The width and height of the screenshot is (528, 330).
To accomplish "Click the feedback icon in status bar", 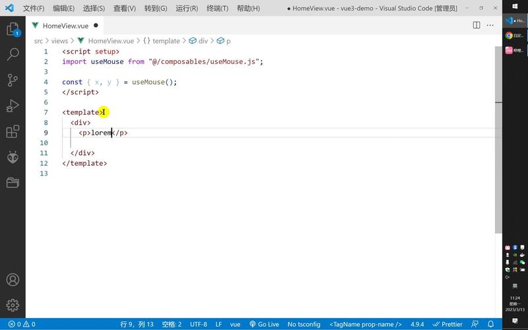I will pyautogui.click(x=475, y=324).
